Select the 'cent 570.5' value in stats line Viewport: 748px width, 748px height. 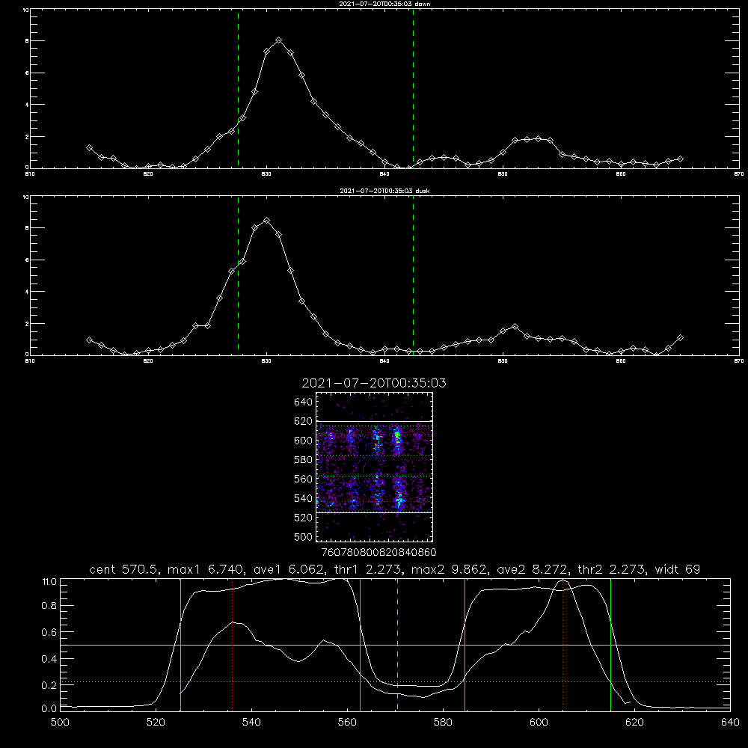tap(124, 569)
